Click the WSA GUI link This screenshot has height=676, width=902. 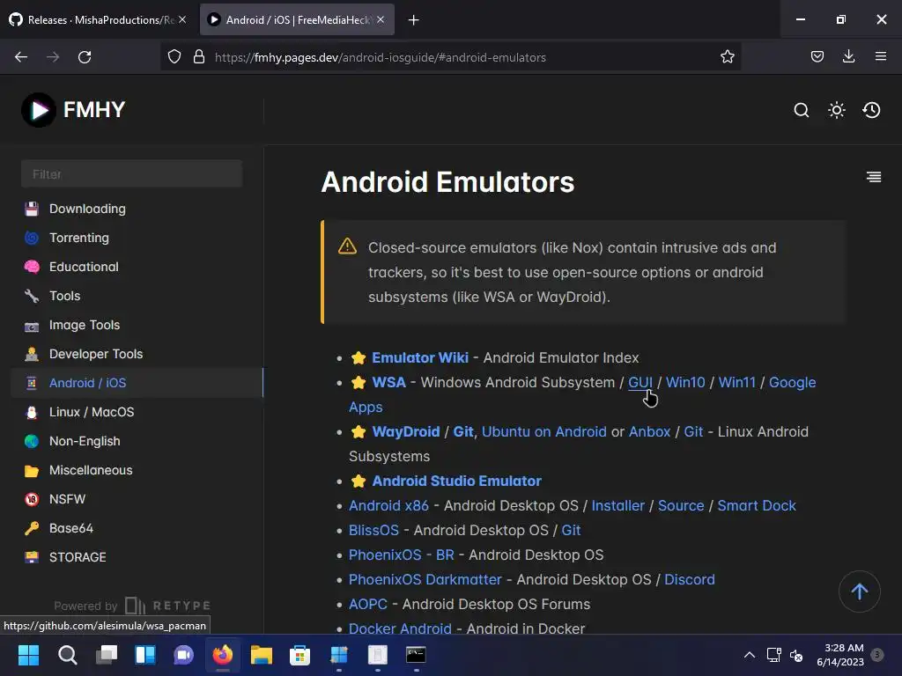640,382
